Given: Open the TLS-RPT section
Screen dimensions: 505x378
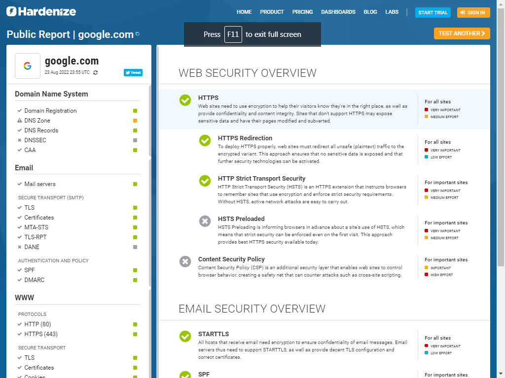Looking at the screenshot, I should pyautogui.click(x=36, y=237).
